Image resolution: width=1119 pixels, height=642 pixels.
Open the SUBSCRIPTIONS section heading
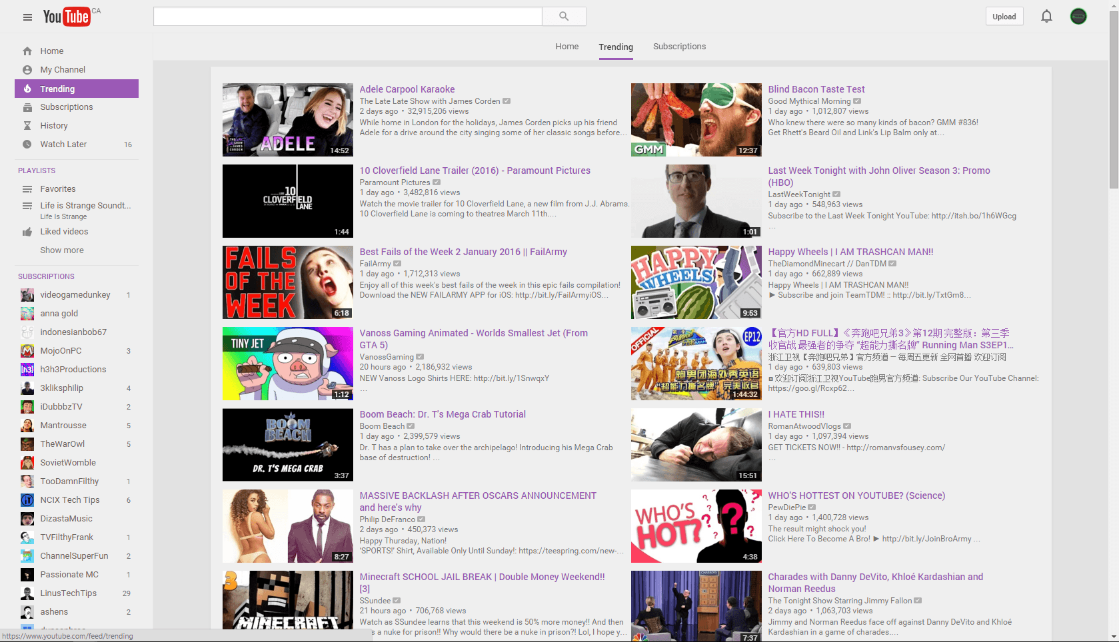tap(46, 276)
